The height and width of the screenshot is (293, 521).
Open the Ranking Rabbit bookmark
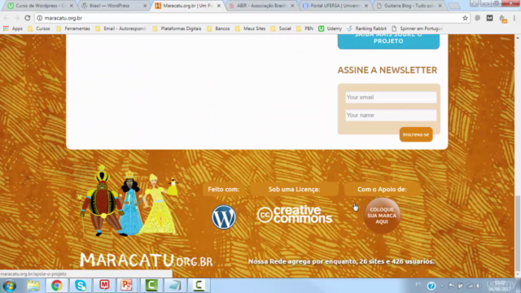(366, 28)
